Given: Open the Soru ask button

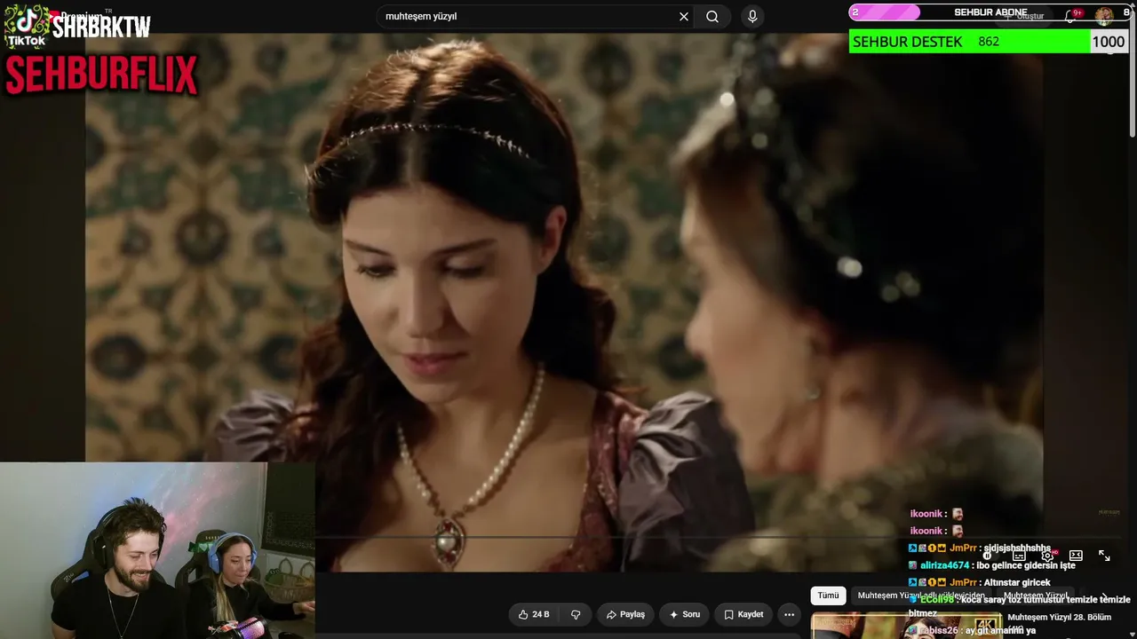Looking at the screenshot, I should [685, 614].
